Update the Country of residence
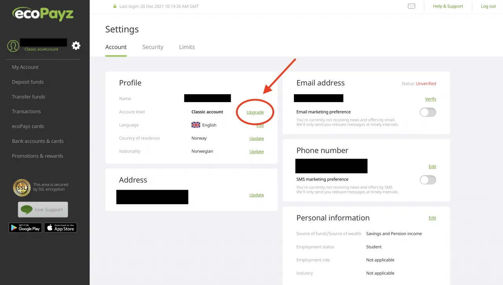 [257, 139]
